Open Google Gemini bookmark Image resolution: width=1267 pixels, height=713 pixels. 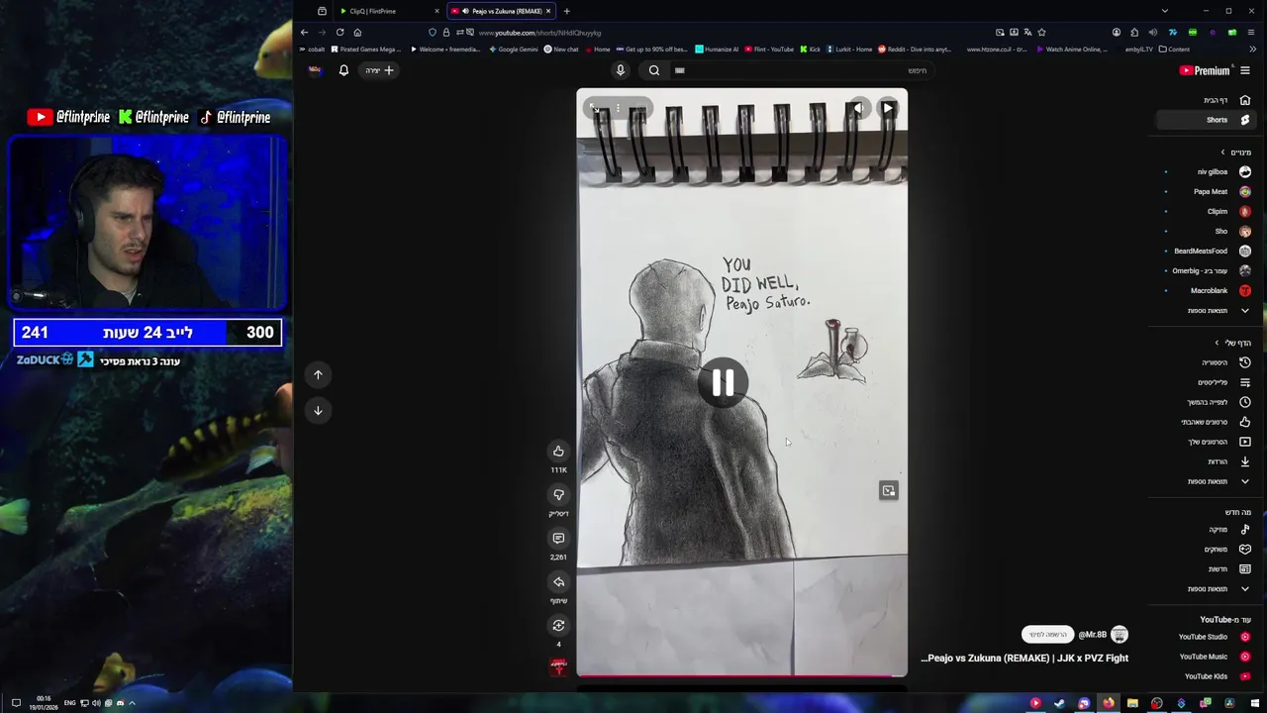coord(513,49)
